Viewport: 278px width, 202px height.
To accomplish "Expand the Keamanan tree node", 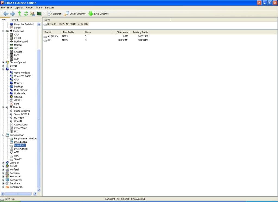I will [x=3, y=177].
